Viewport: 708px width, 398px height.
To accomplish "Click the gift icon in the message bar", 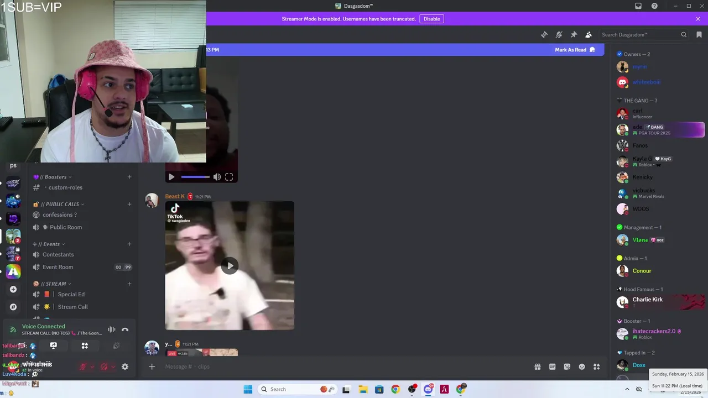I will (538, 366).
